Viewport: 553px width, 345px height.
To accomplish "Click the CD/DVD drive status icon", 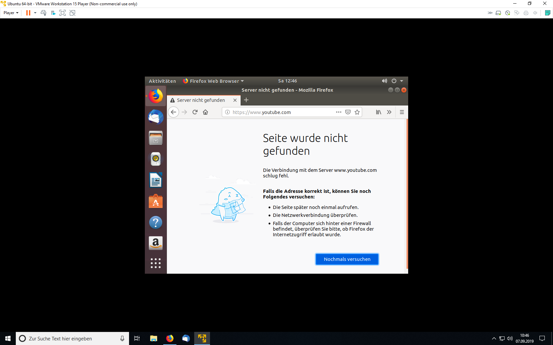I will click(x=508, y=13).
